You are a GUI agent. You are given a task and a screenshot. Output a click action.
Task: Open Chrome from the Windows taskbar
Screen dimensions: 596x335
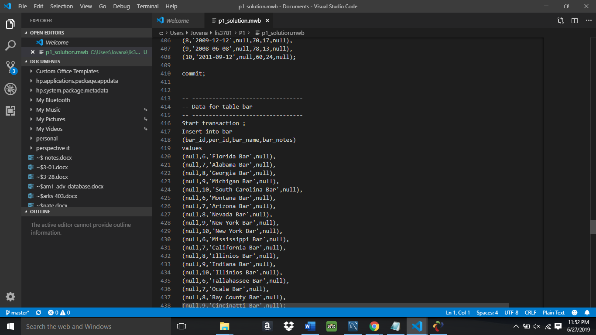point(374,326)
